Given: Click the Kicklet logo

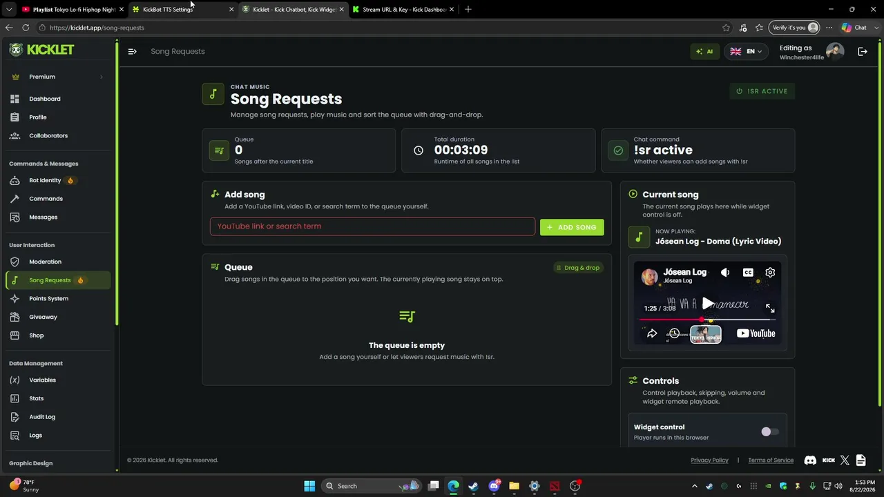Looking at the screenshot, I should click(x=41, y=50).
